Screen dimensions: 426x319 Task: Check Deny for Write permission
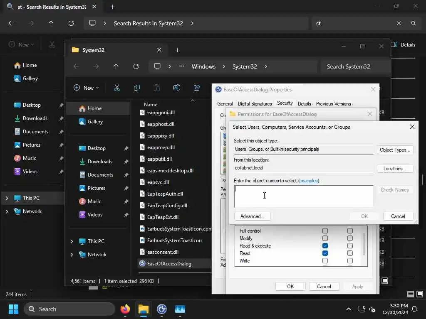point(350,261)
